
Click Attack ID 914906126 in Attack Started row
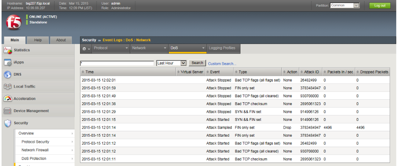tap(309, 120)
